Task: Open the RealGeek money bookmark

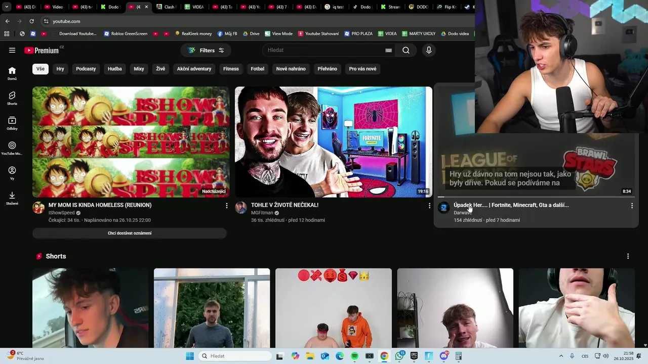Action: point(193,34)
